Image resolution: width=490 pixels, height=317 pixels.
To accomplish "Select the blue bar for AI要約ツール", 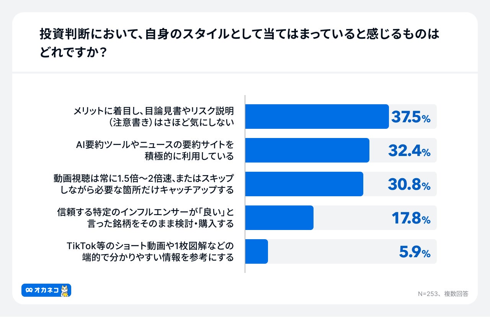I will point(307,150).
